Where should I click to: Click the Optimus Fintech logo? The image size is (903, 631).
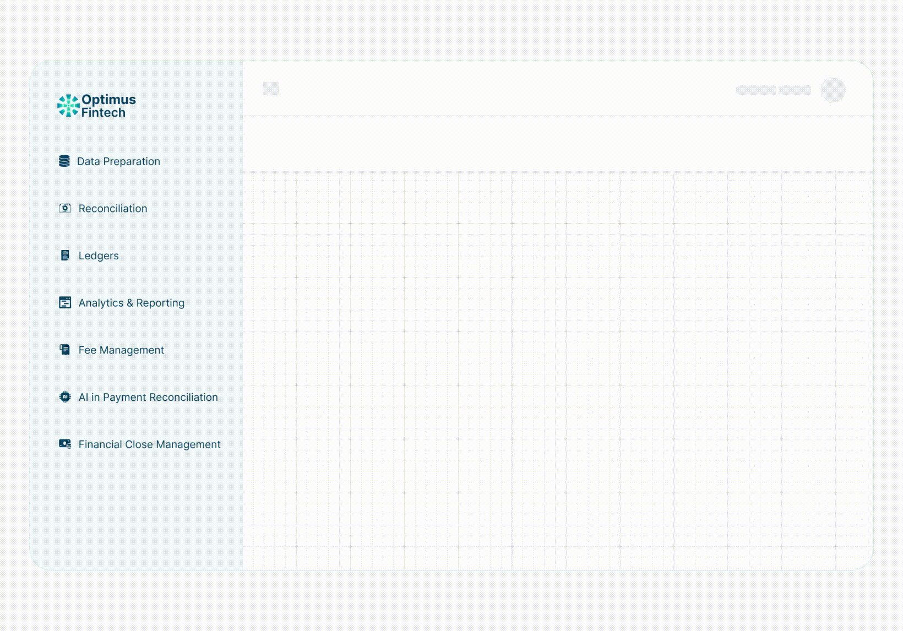point(97,106)
